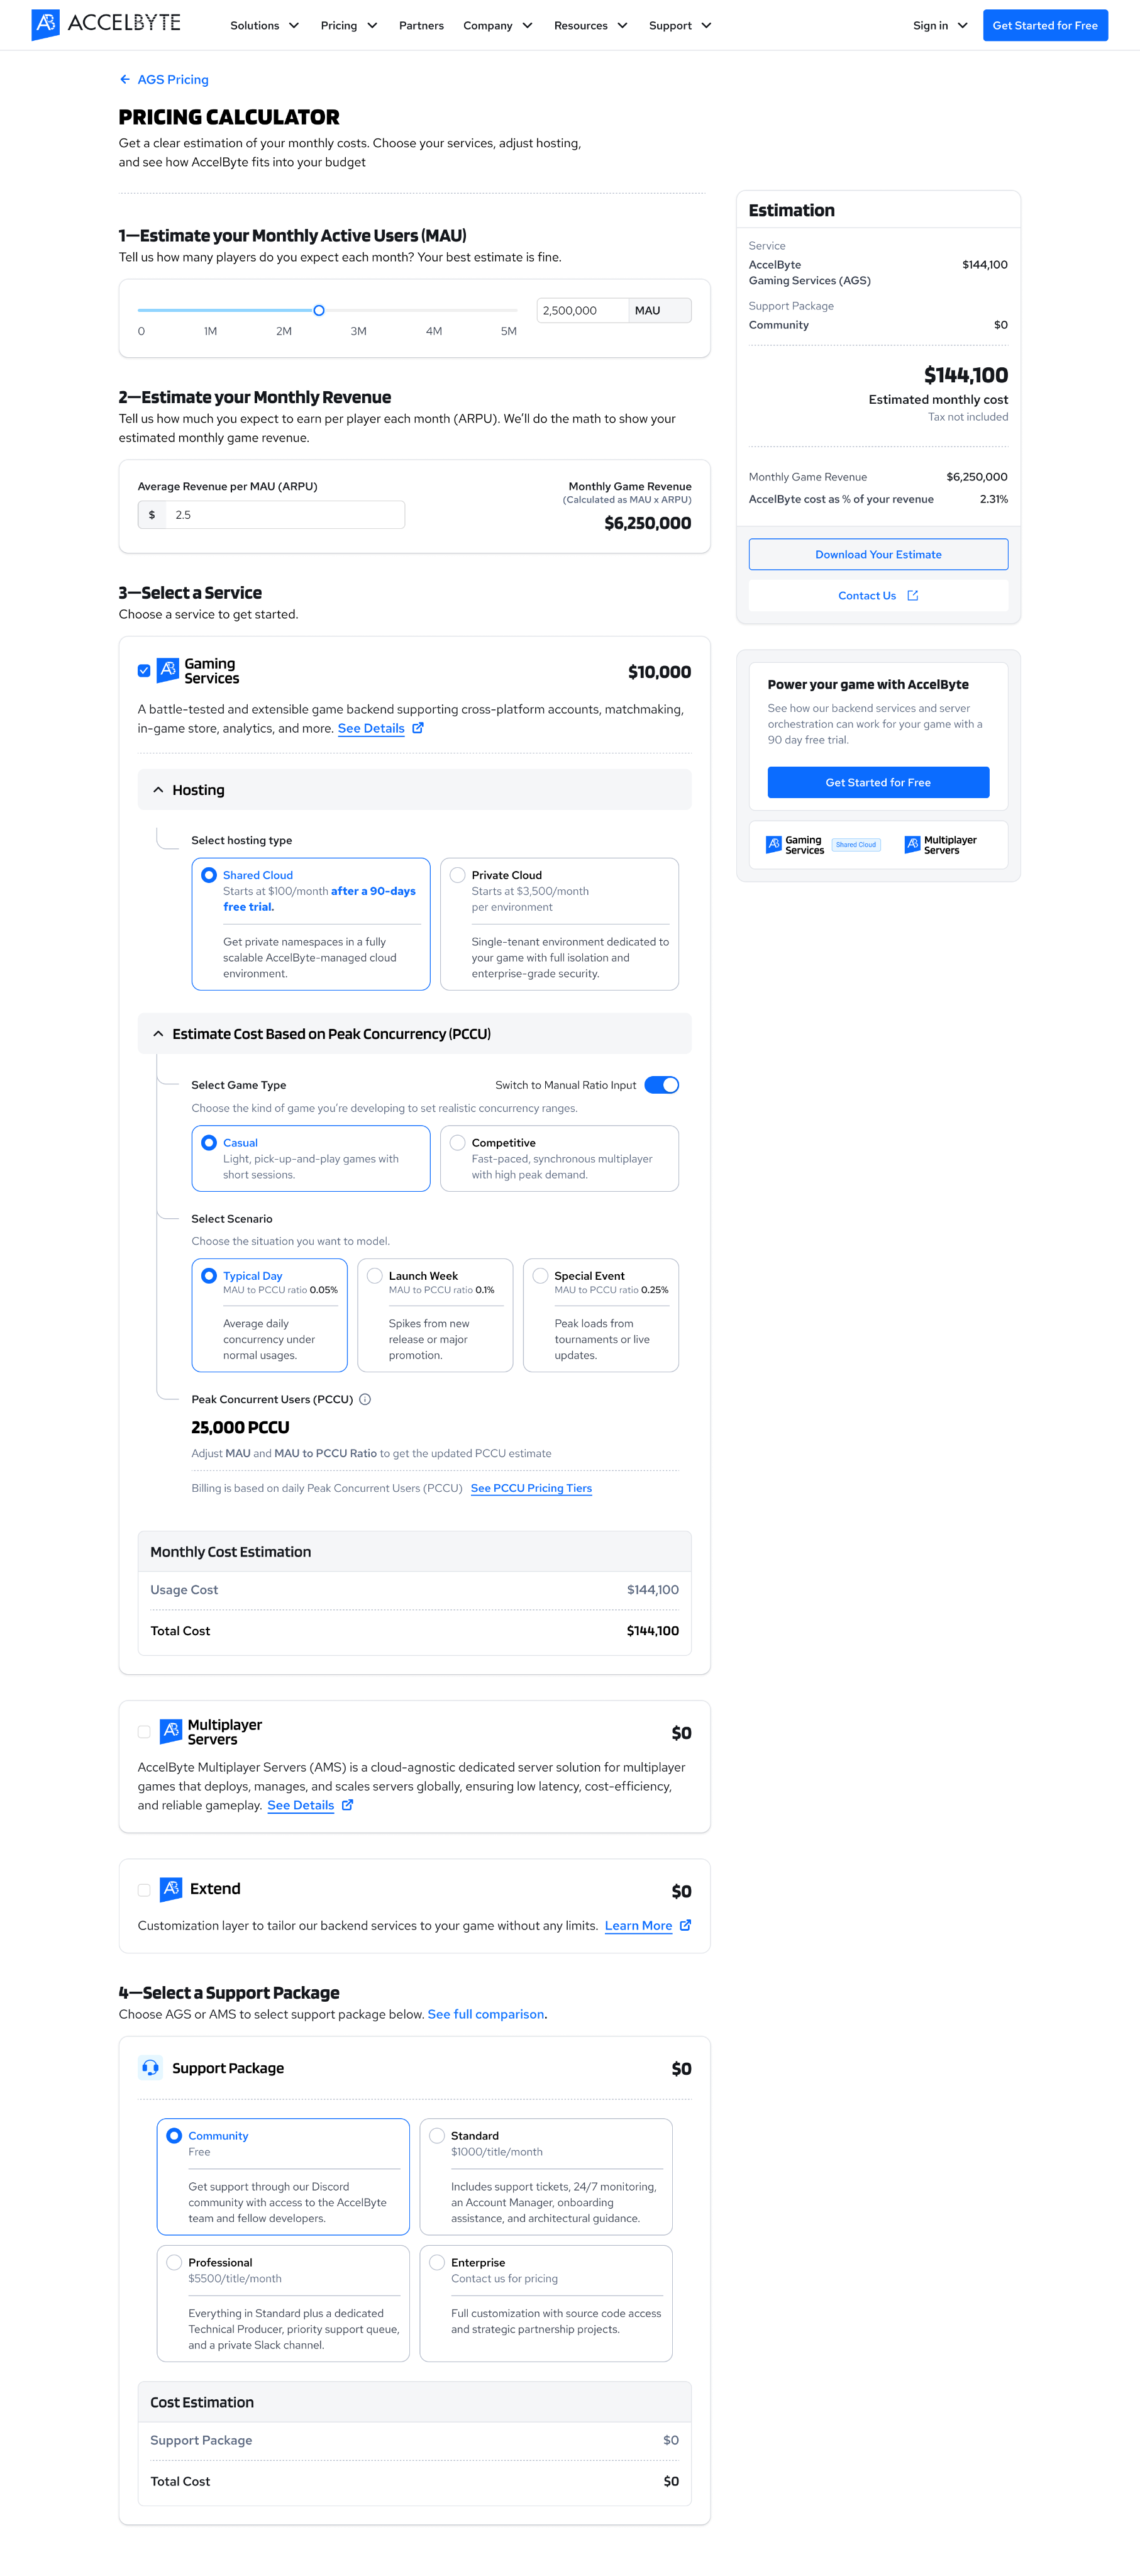Click the Download Your Estimate button

point(878,554)
